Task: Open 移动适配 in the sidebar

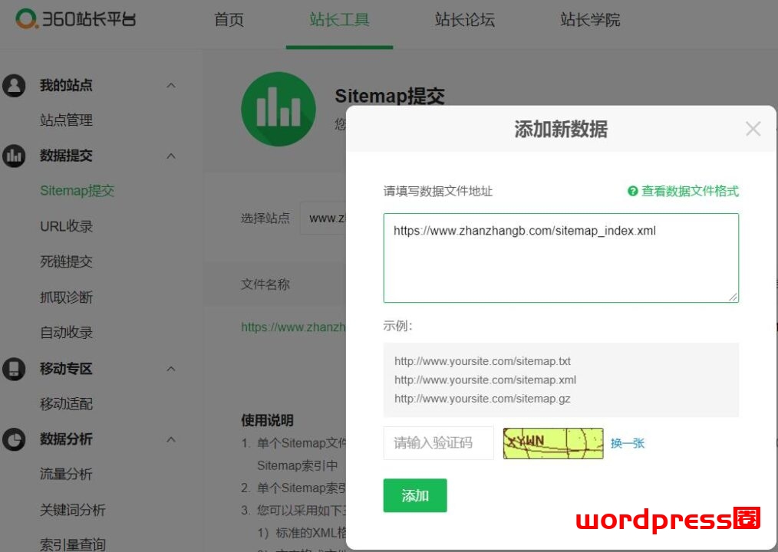Action: [67, 404]
